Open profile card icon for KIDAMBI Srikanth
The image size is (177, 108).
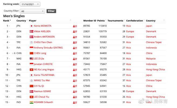[75, 102]
